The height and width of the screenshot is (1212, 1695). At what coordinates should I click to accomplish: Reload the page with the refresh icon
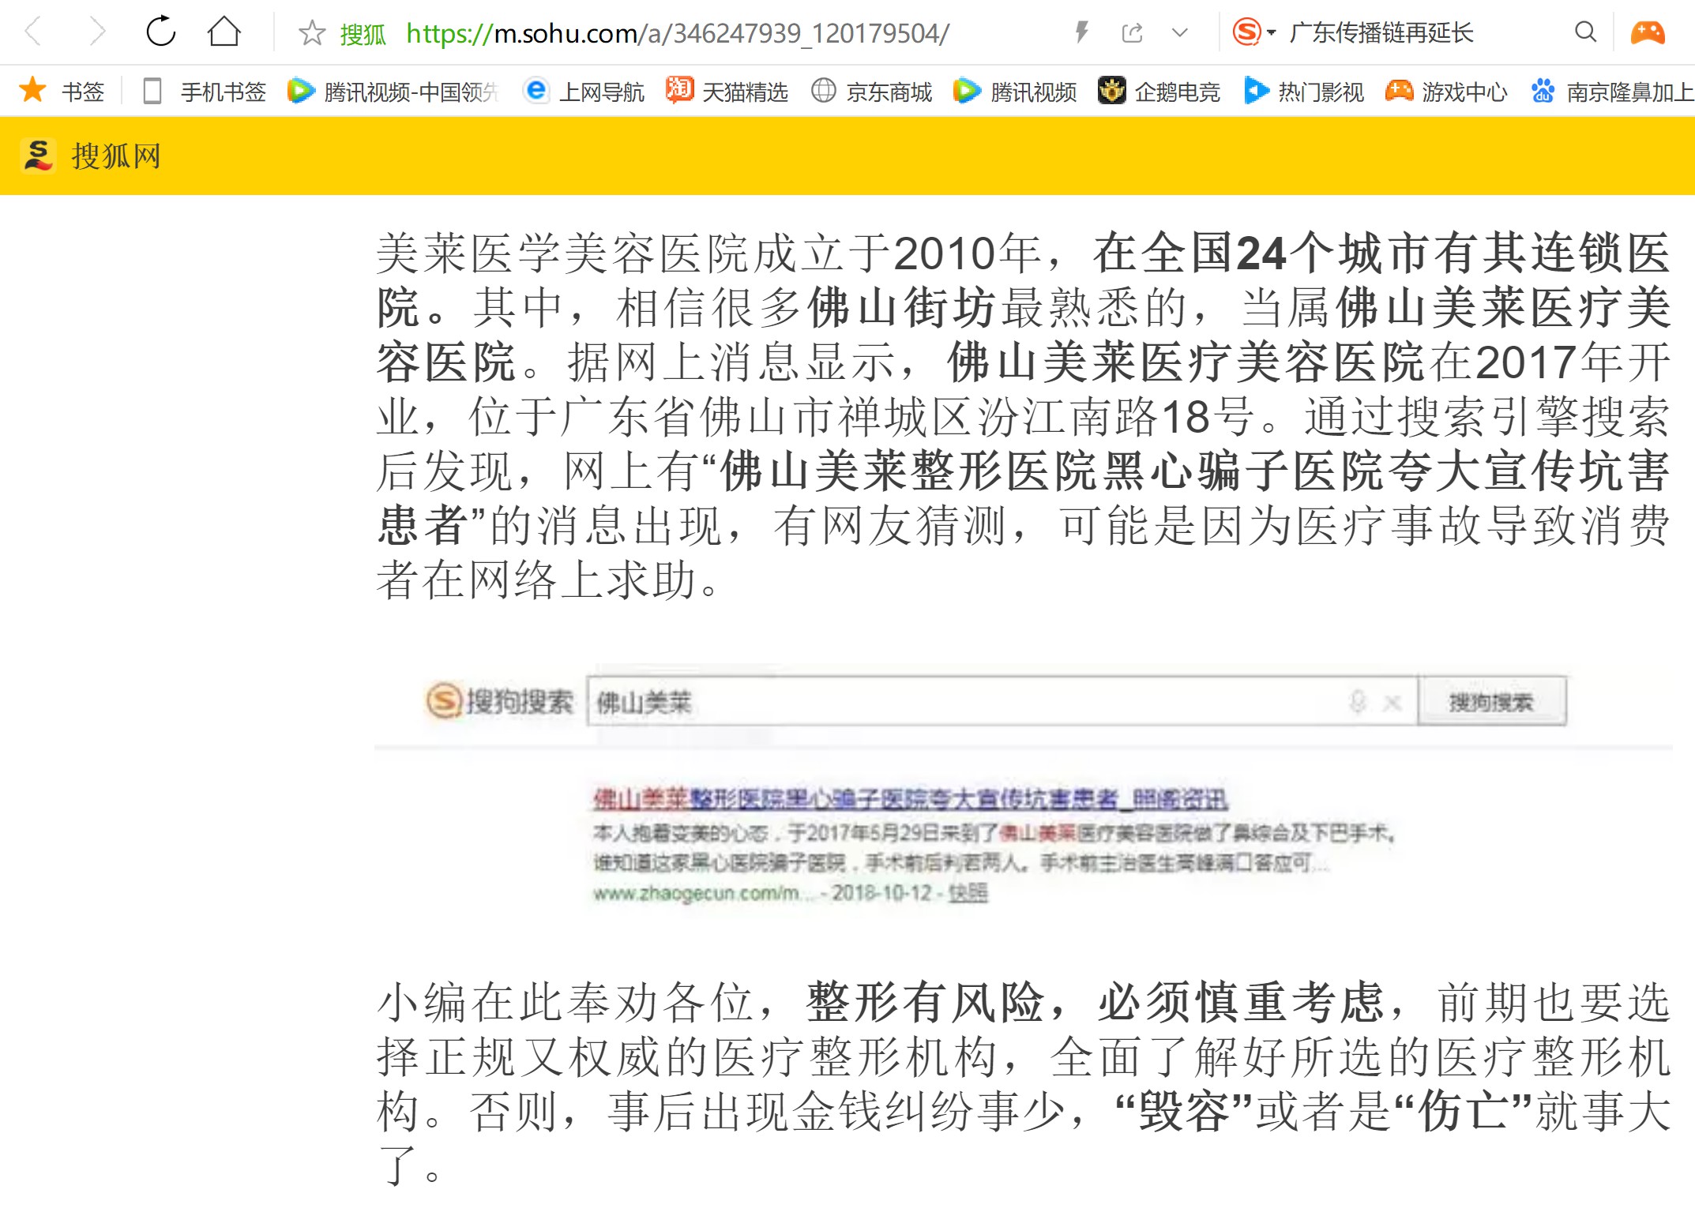click(x=161, y=32)
